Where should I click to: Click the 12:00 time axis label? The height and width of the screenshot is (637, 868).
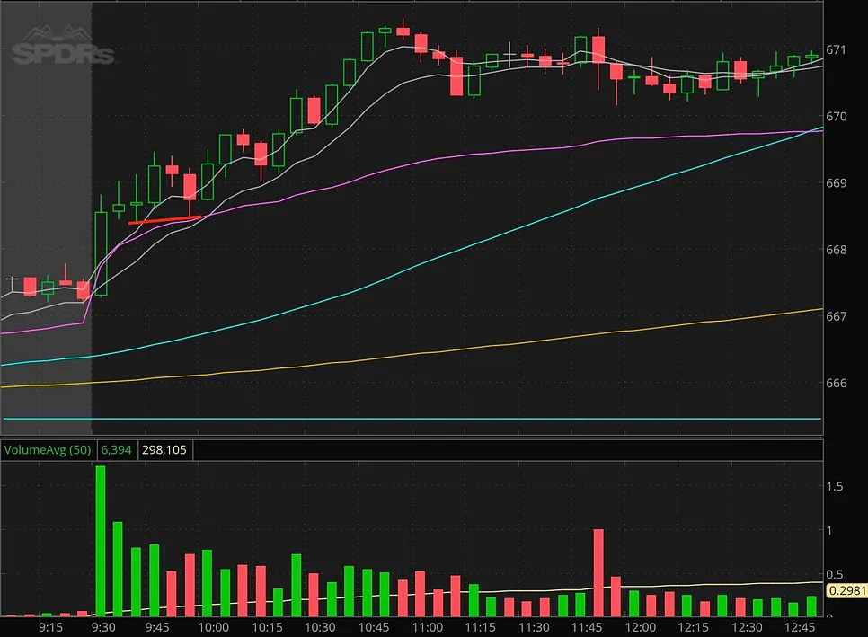point(641,627)
